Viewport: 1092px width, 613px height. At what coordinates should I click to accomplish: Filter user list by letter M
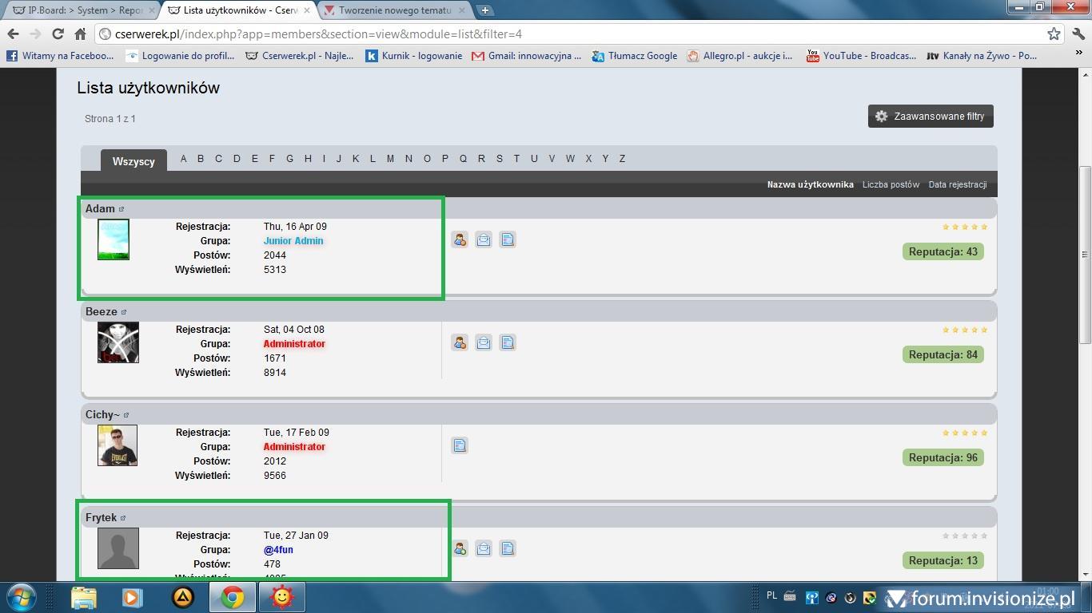(x=390, y=159)
